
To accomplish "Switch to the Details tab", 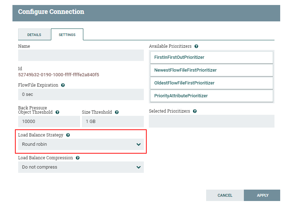I will coord(34,35).
